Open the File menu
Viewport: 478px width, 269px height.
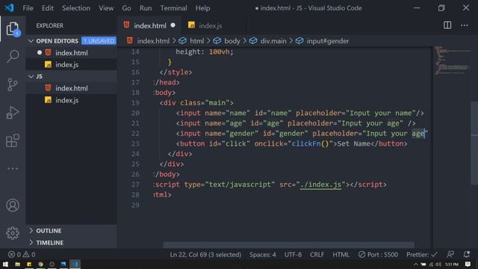click(x=28, y=8)
